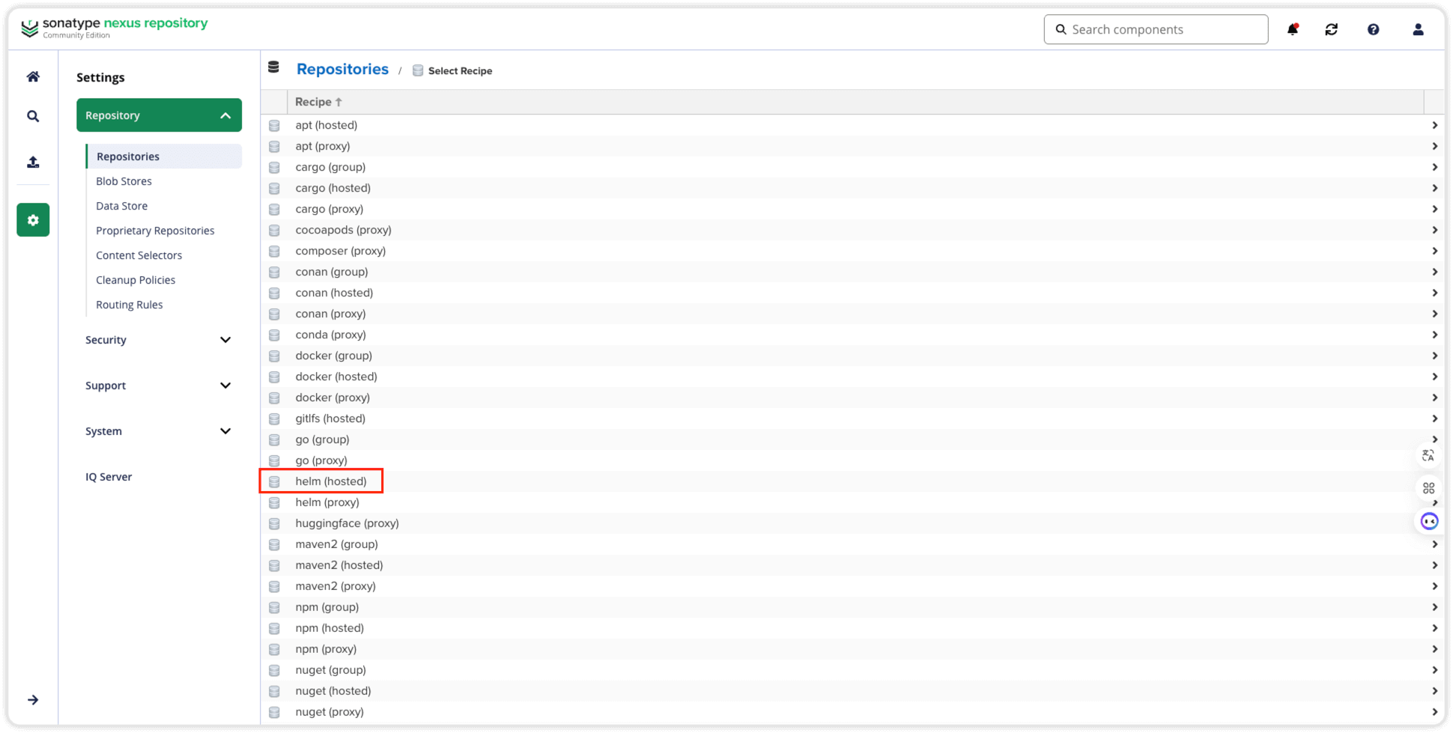Click the purple assistant floating icon
This screenshot has width=1453, height=733.
(x=1430, y=521)
